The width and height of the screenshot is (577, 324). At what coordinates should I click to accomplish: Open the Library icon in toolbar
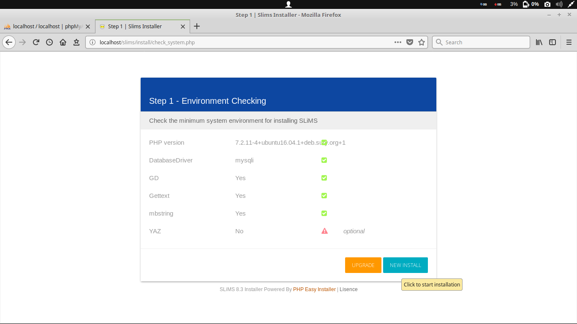tap(539, 42)
